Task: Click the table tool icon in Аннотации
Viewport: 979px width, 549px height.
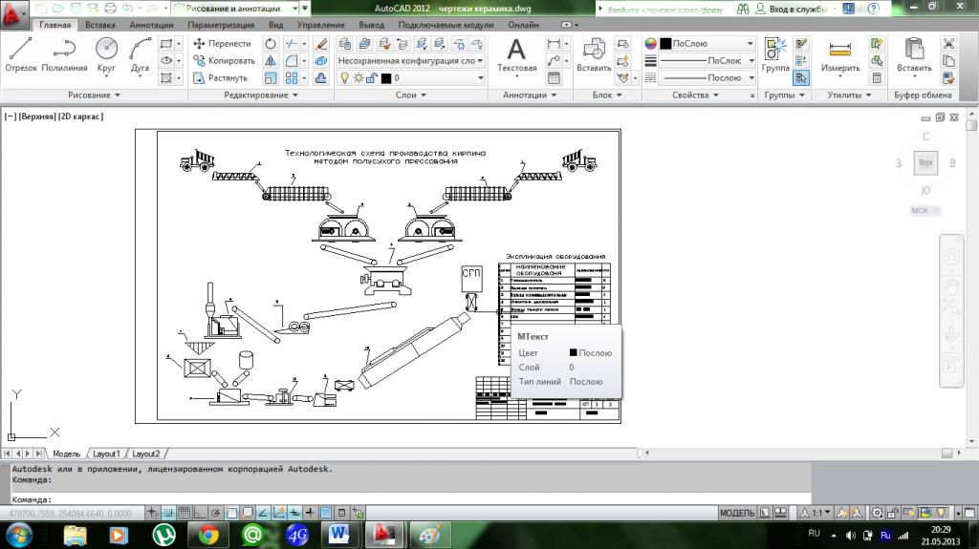Action: pyautogui.click(x=554, y=78)
